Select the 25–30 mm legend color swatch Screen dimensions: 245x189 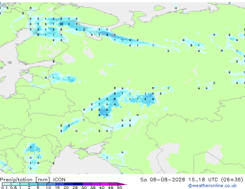[78, 184]
